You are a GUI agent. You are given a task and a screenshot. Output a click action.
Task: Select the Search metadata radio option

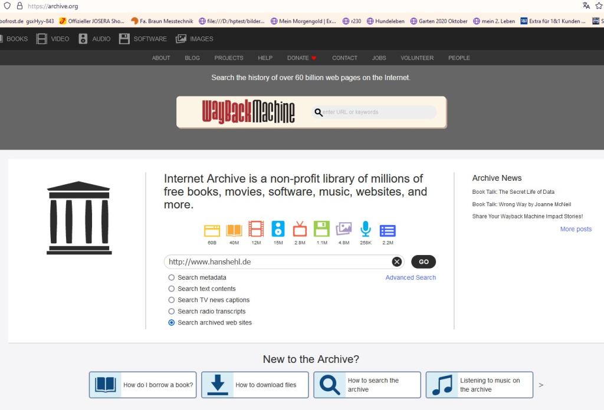point(172,277)
